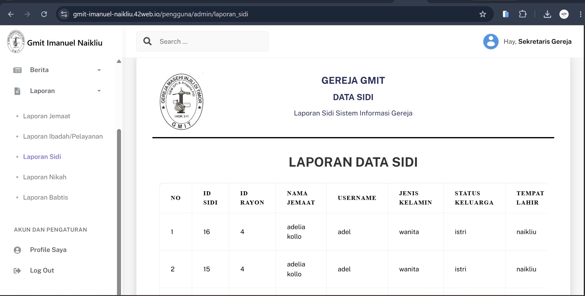Select Laporan Sidi in sidebar
Screen dimensions: 585x296
point(42,157)
